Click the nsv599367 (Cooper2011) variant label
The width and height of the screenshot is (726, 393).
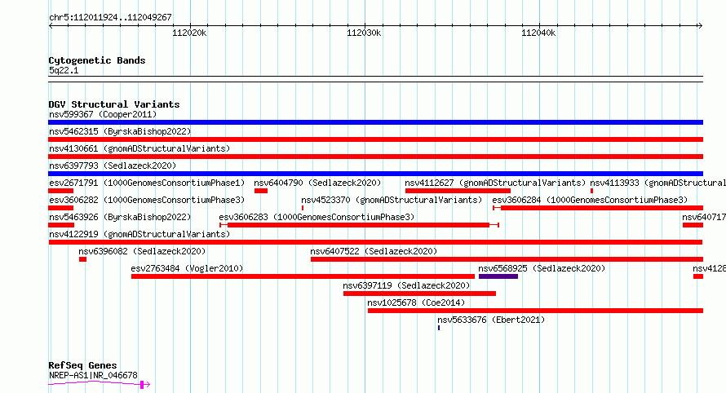[103, 114]
